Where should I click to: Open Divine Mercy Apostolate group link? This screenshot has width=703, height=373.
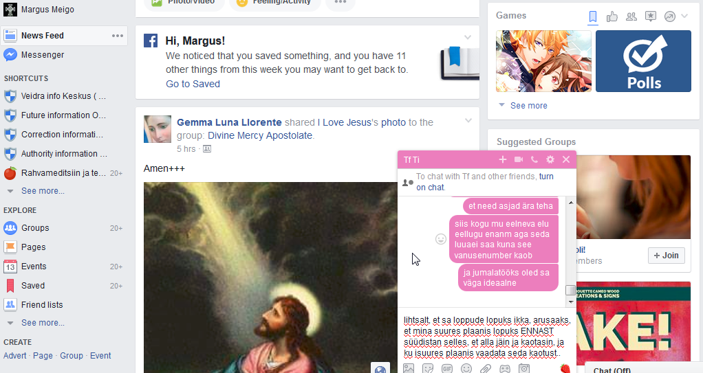click(x=260, y=135)
